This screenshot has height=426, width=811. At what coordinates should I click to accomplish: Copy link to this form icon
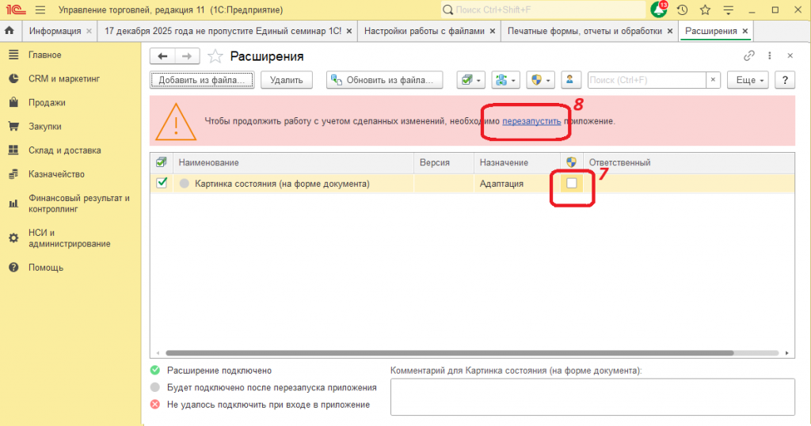(749, 56)
